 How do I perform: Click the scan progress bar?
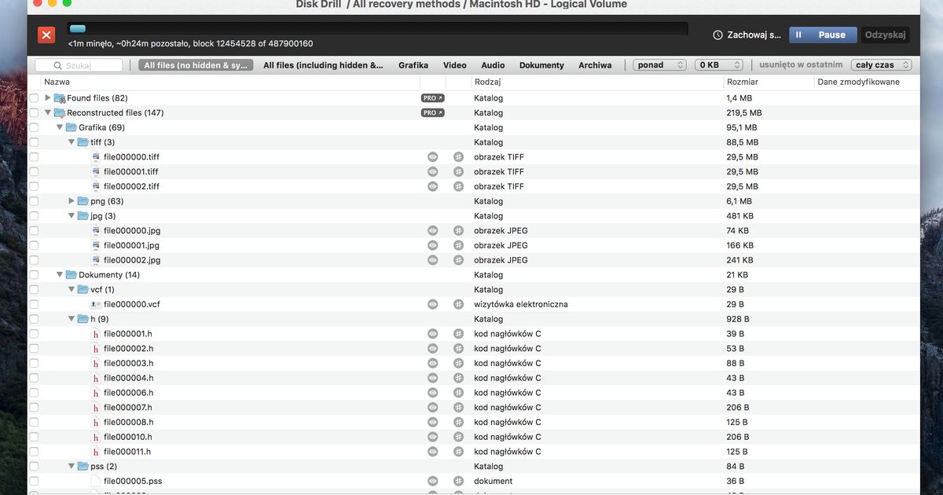(377, 29)
